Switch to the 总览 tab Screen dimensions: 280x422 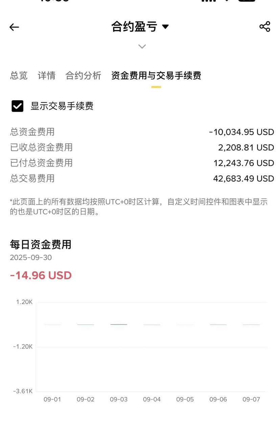(x=19, y=75)
